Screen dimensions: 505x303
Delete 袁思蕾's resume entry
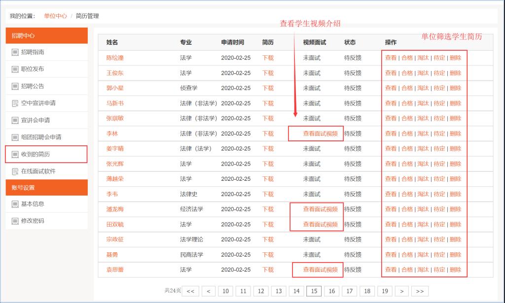[455, 269]
